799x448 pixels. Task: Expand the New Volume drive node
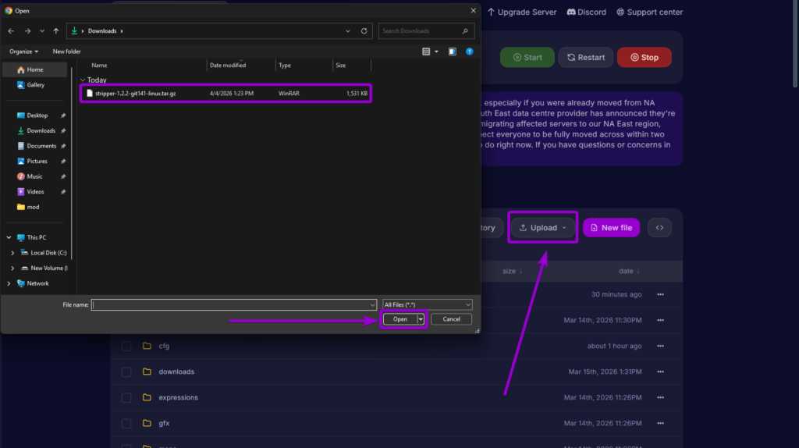12,268
